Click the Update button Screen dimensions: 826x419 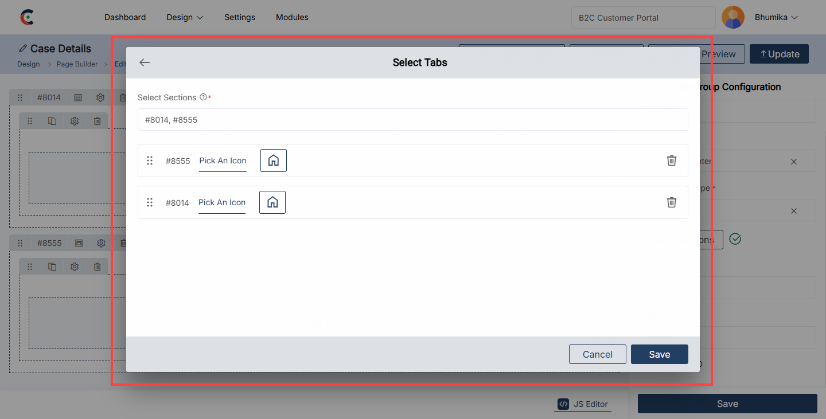779,54
